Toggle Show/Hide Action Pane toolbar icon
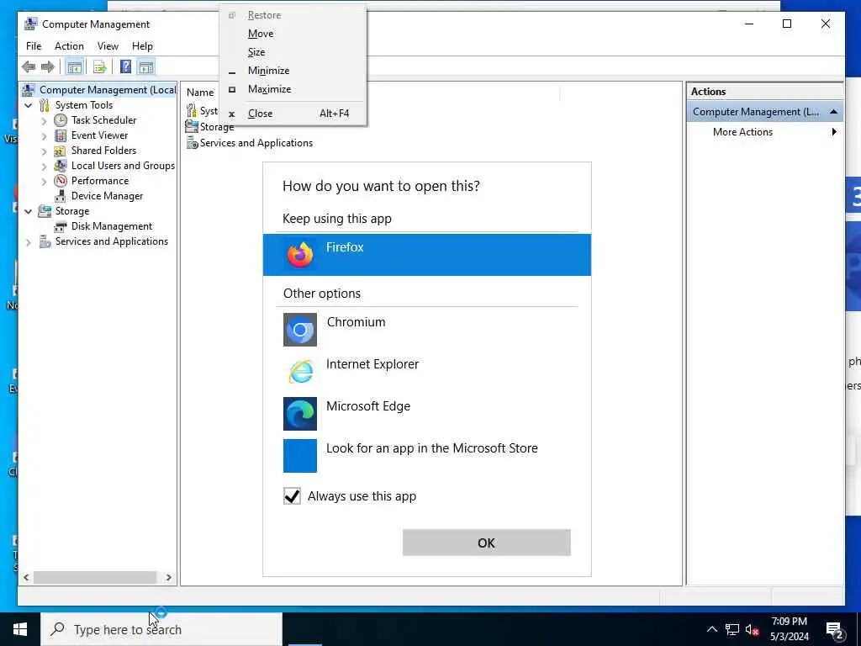Image resolution: width=861 pixels, height=646 pixels. [x=146, y=67]
